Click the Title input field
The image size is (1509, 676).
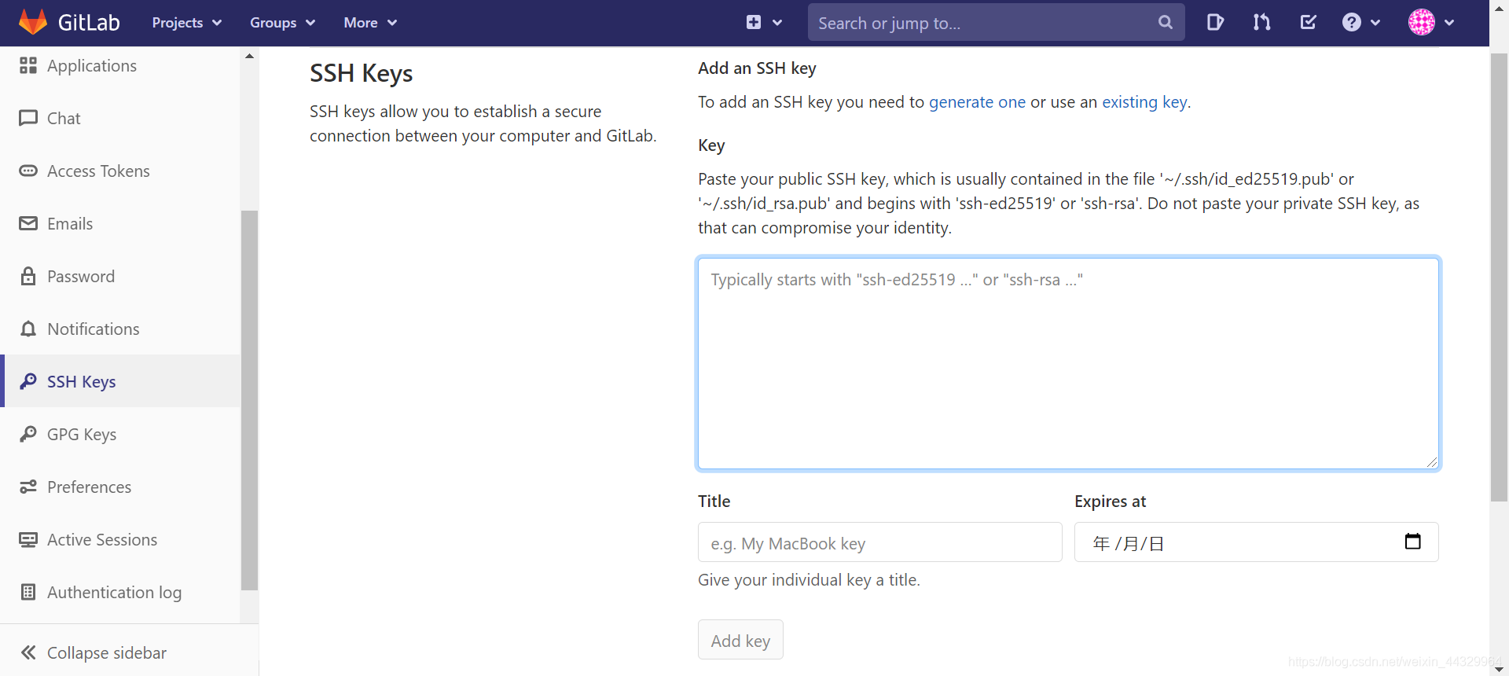(879, 542)
